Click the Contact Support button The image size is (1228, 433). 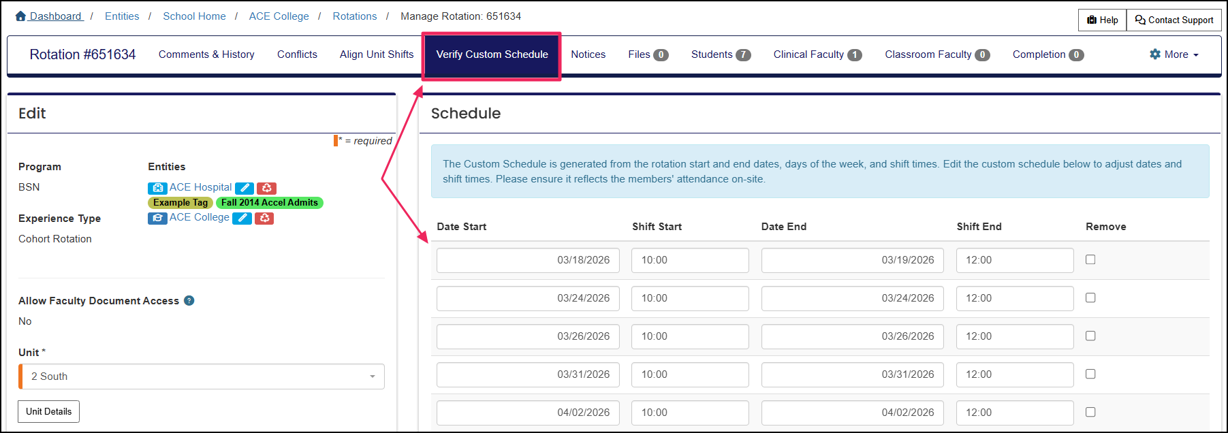(1174, 20)
